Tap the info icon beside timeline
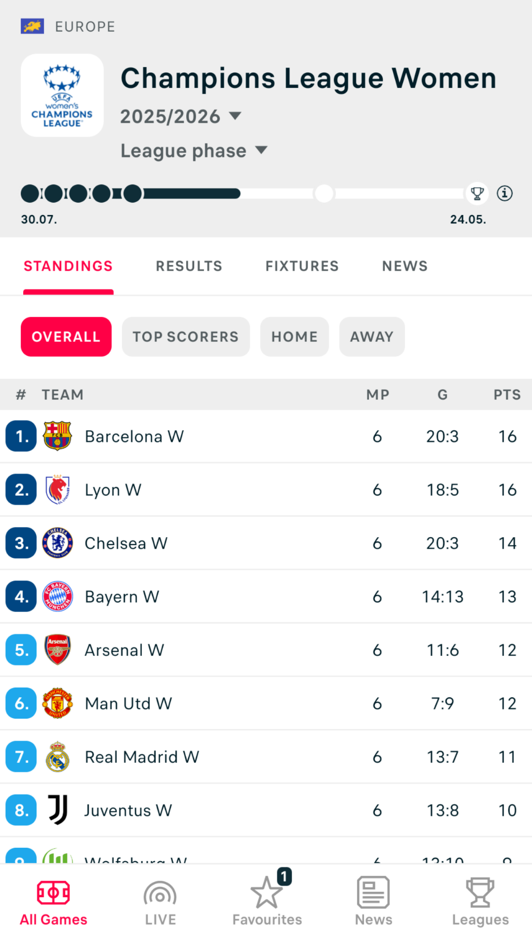Image resolution: width=532 pixels, height=944 pixels. tap(504, 193)
